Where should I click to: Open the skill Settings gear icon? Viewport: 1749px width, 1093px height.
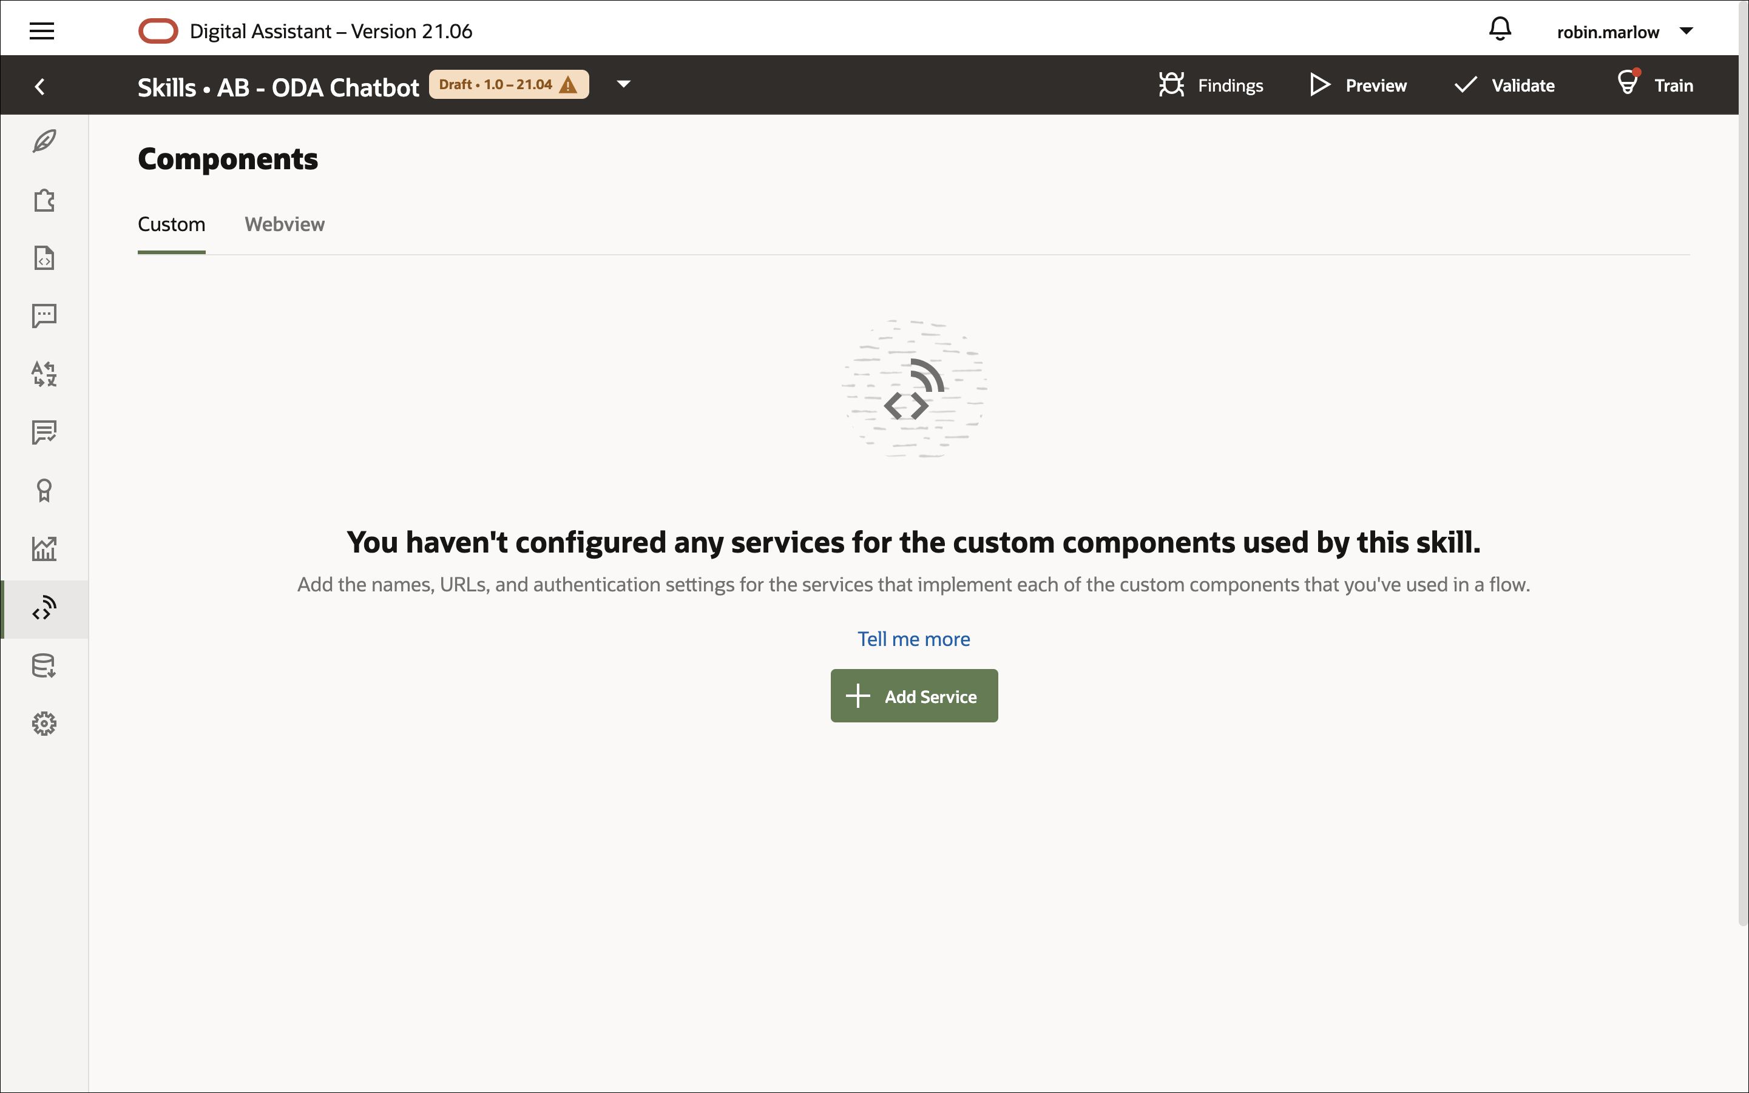[44, 723]
